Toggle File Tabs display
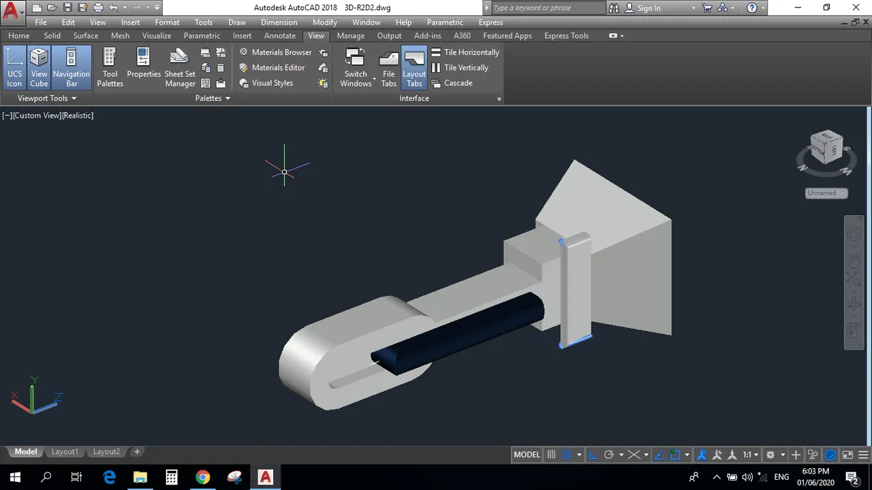This screenshot has height=490, width=872. 389,67
